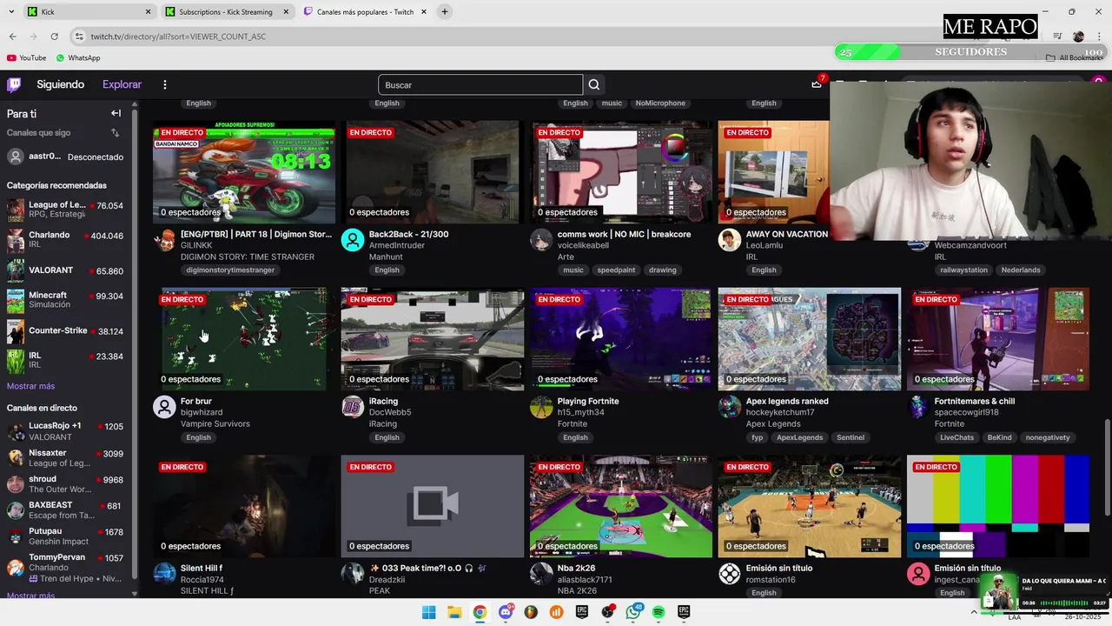
Task: Open Counter-Strike category in sidebar
Action: coord(65,331)
